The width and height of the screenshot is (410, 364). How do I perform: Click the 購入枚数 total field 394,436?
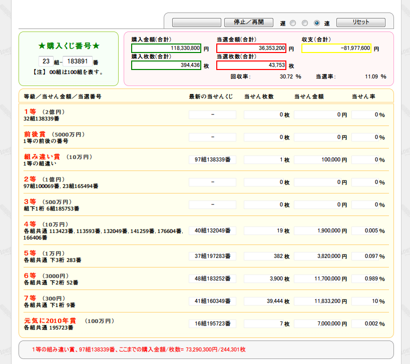tap(166, 65)
